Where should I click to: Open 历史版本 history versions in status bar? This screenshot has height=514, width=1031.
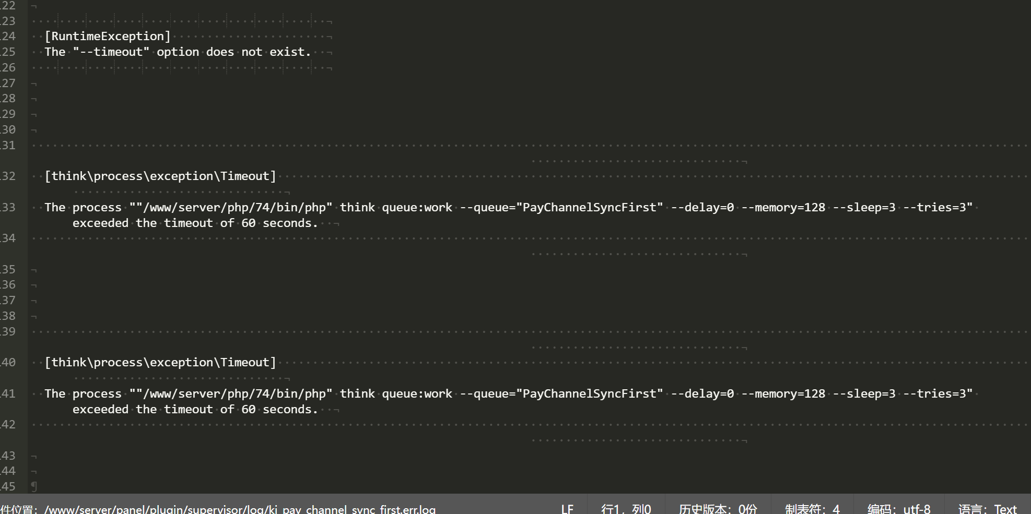(x=718, y=509)
